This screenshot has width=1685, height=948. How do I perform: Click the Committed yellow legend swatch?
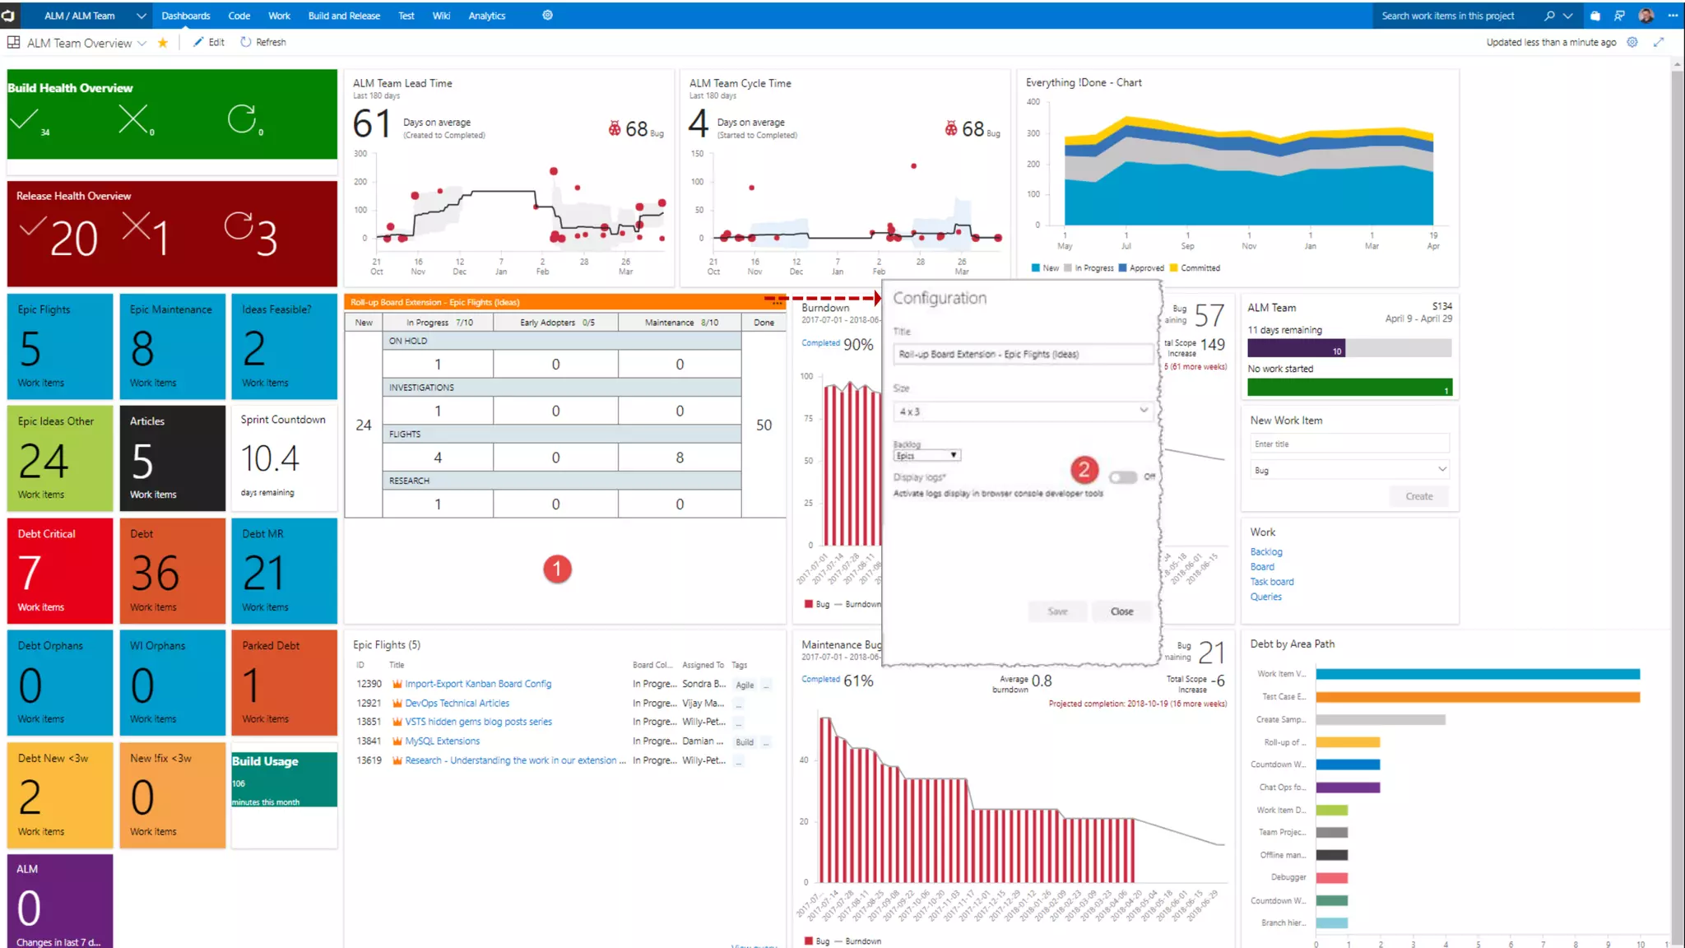(1174, 268)
